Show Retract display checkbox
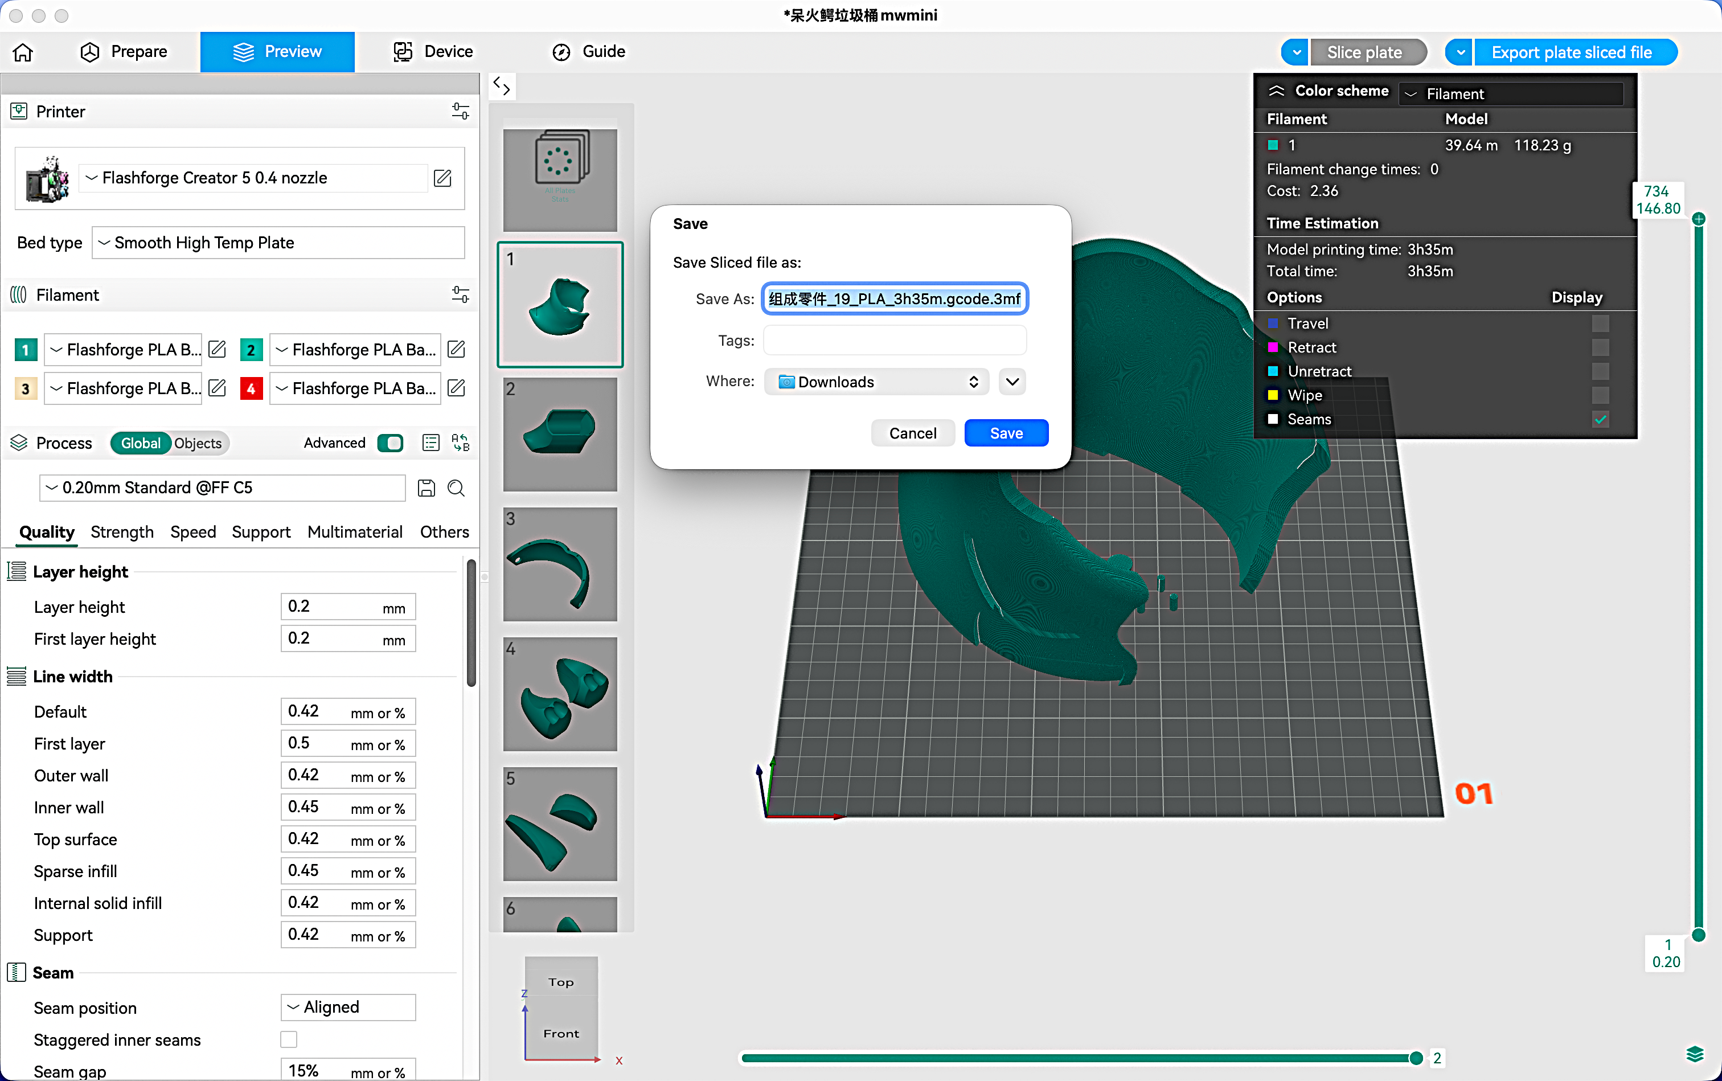The height and width of the screenshot is (1081, 1722). (x=1601, y=347)
